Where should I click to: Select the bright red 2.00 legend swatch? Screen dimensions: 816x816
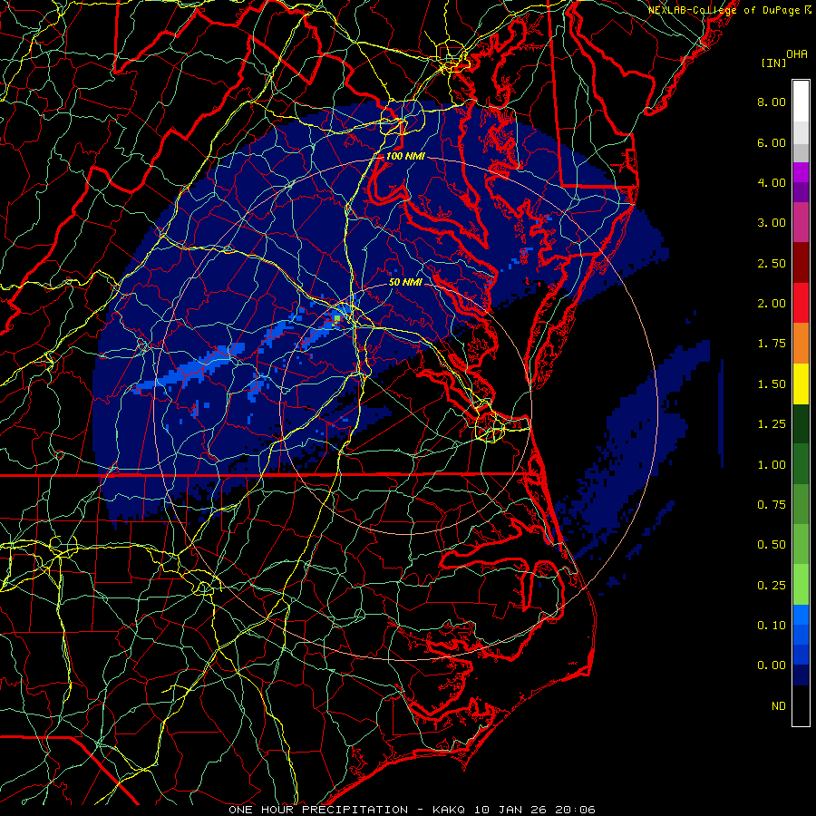pyautogui.click(x=801, y=303)
